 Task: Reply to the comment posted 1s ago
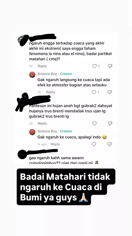(x=55, y=144)
